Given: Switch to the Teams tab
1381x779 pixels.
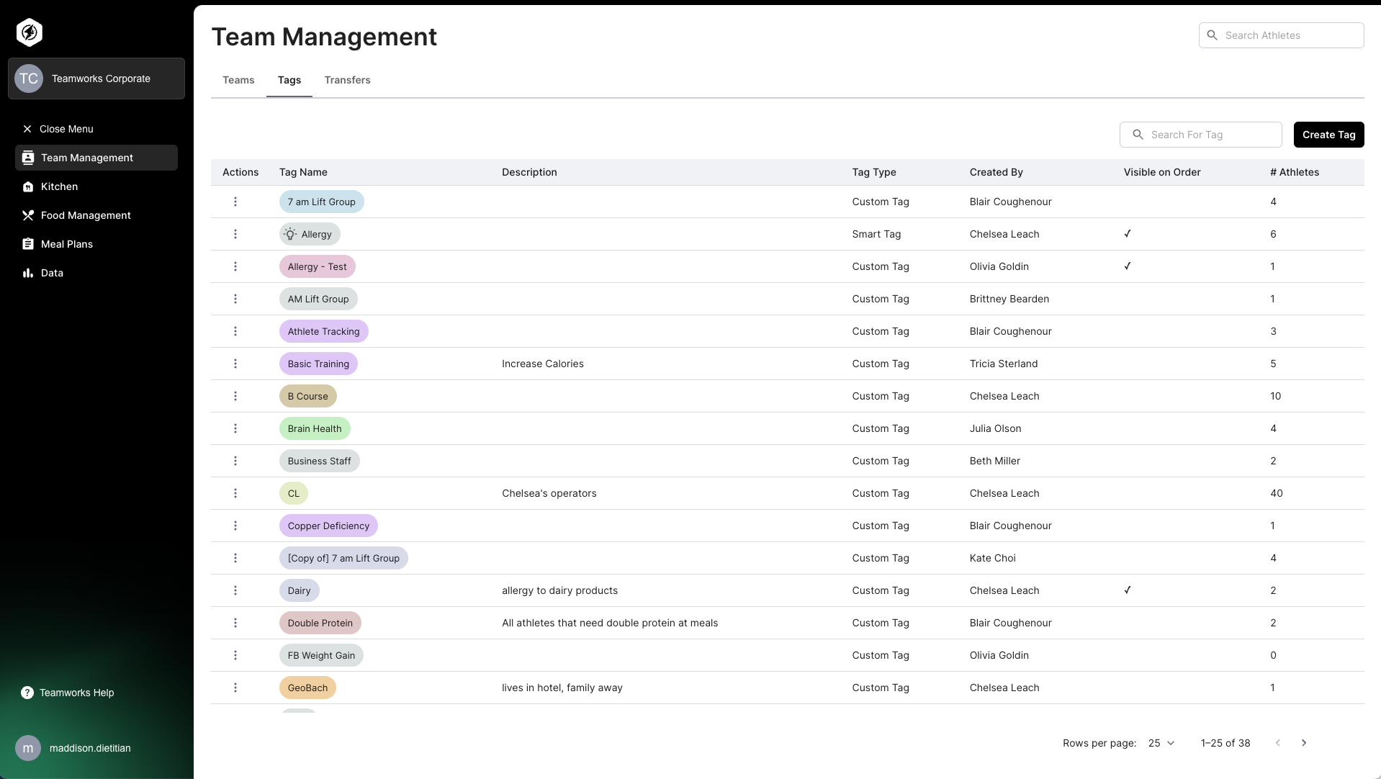Looking at the screenshot, I should click(238, 80).
